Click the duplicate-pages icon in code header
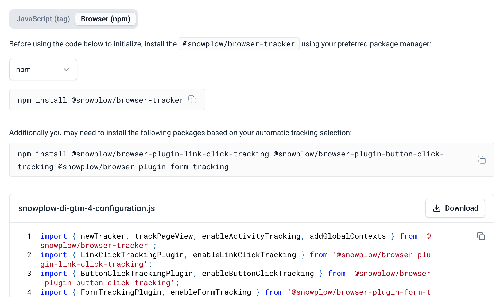This screenshot has height=297, width=504. [481, 236]
